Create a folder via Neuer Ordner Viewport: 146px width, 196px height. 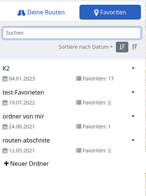(26, 163)
